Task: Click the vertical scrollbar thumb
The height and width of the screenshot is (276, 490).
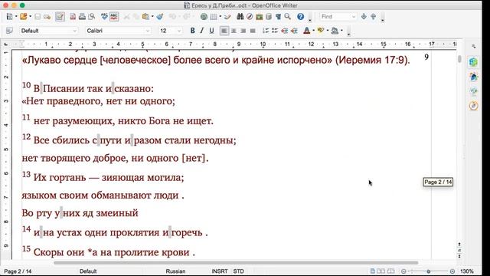Action: tap(459, 59)
